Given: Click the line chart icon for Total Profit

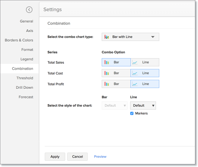Looking at the screenshot, I should click(135, 84).
